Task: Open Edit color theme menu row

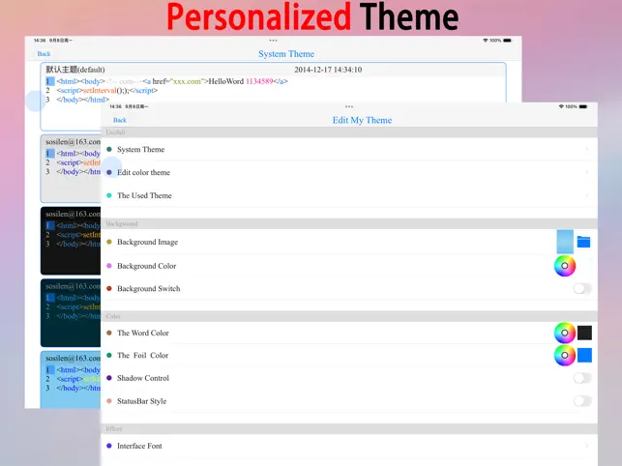Action: 349,172
